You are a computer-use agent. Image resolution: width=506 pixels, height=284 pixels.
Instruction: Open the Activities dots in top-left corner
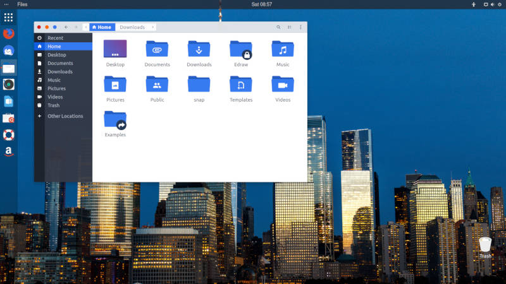coord(6,4)
